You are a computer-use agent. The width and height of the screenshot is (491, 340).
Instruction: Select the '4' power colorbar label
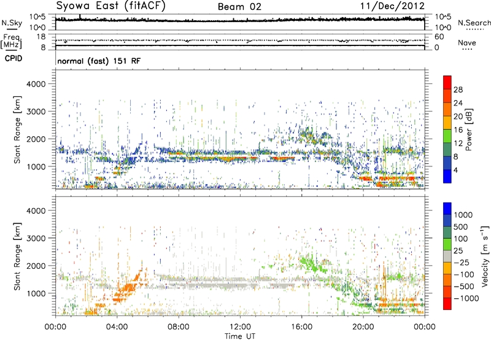pos(455,171)
